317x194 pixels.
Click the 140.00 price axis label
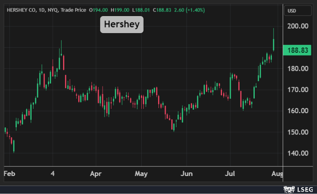(x=297, y=153)
